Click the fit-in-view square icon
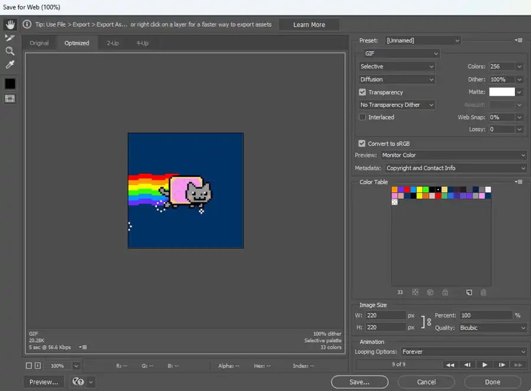 pyautogui.click(x=29, y=366)
